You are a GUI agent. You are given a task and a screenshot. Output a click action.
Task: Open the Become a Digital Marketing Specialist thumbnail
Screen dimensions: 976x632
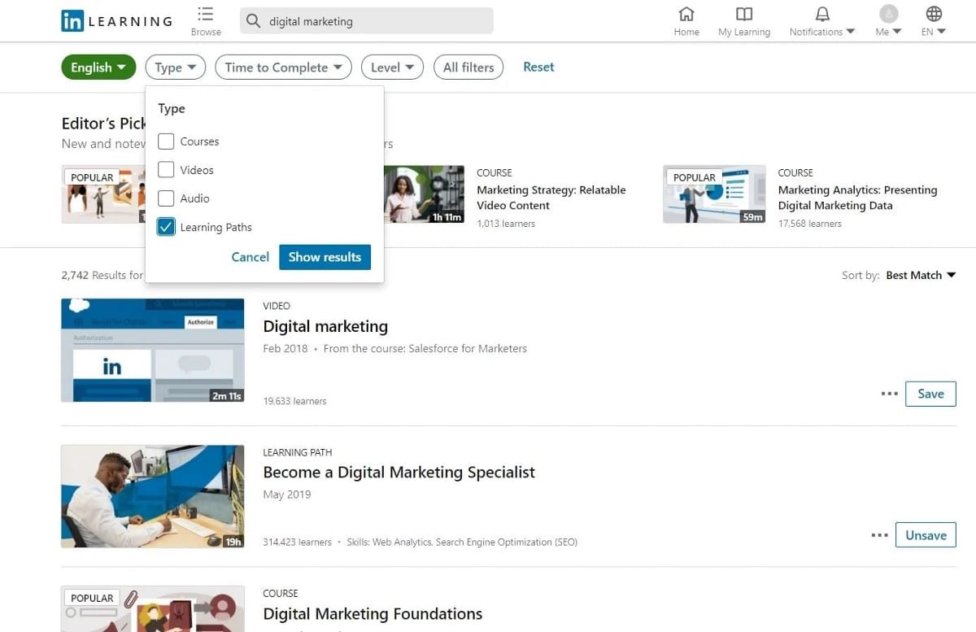coord(152,496)
